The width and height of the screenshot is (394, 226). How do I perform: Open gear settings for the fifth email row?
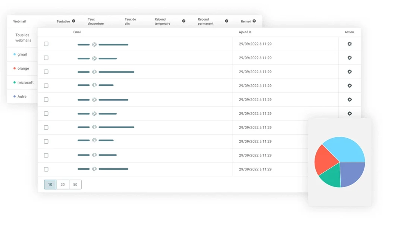point(349,100)
